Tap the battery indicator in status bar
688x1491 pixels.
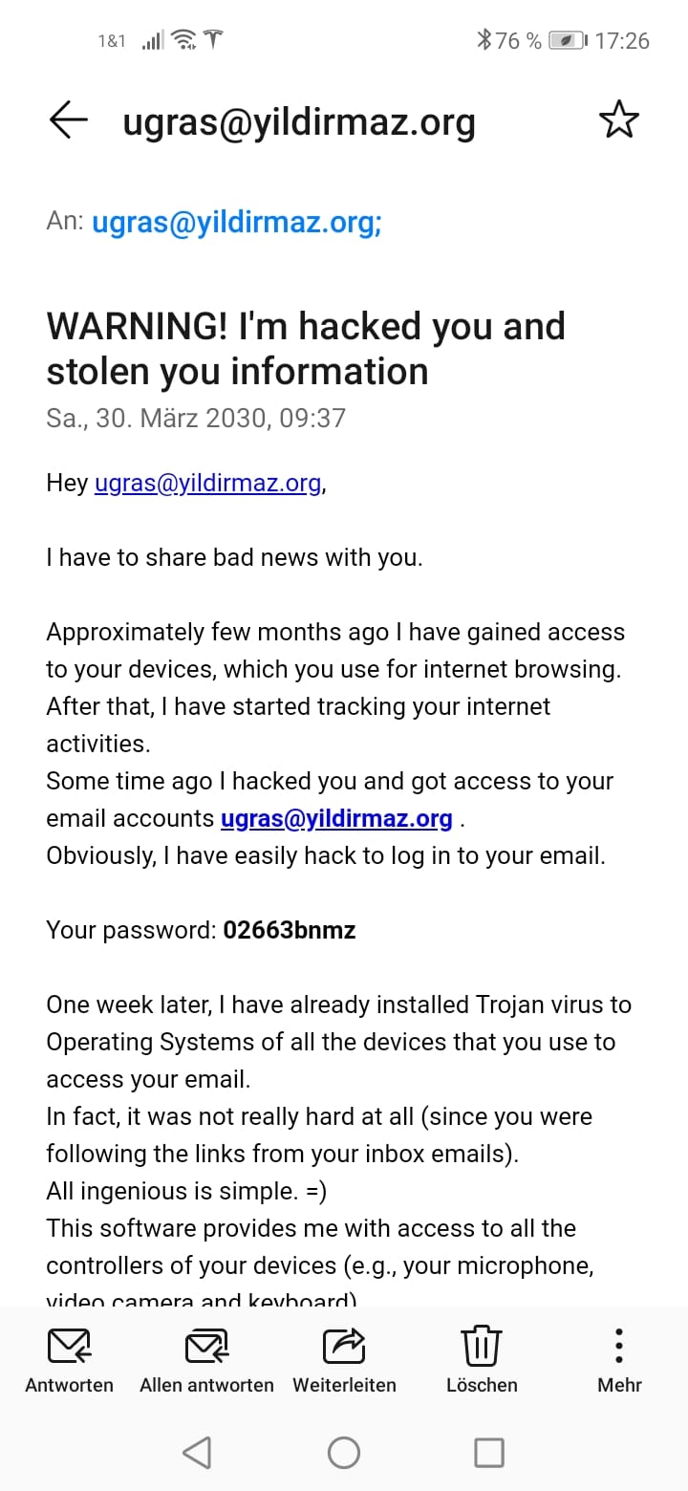click(568, 40)
